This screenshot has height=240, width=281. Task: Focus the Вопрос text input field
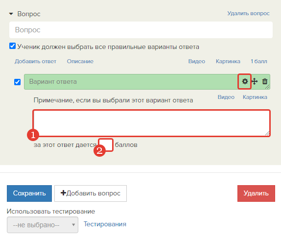141,30
